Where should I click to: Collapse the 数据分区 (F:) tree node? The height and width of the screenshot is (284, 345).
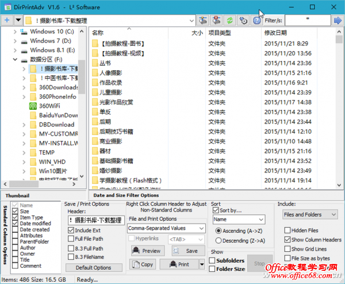15,59
